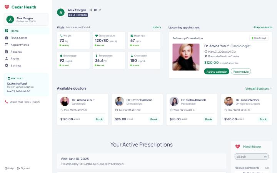Click the Help question mark icon
Screen dimensions: 277x173
click(x=6, y=168)
